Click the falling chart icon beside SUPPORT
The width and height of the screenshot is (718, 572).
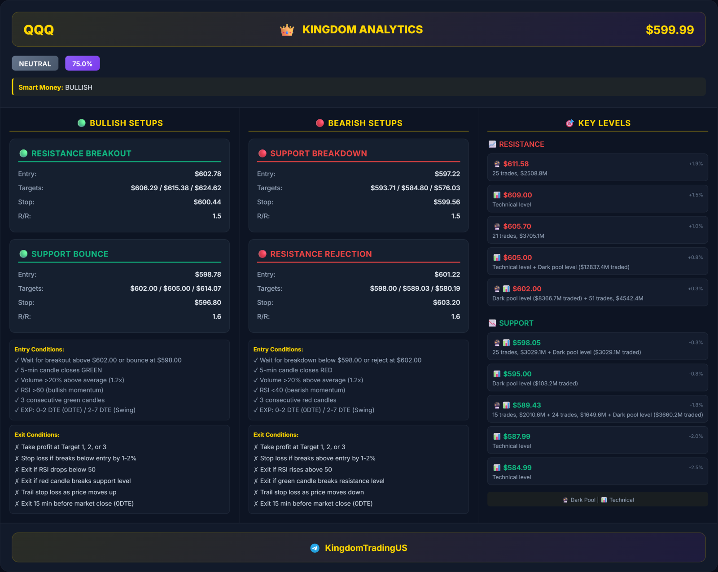492,323
